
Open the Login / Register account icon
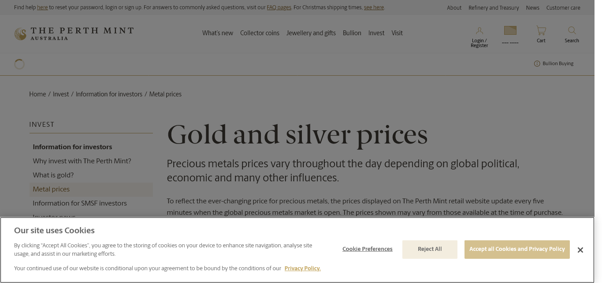(479, 31)
